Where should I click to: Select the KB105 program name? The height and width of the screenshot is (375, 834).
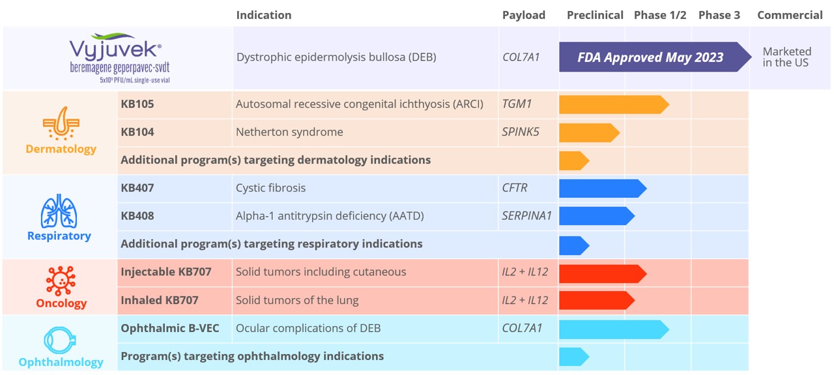(x=137, y=104)
